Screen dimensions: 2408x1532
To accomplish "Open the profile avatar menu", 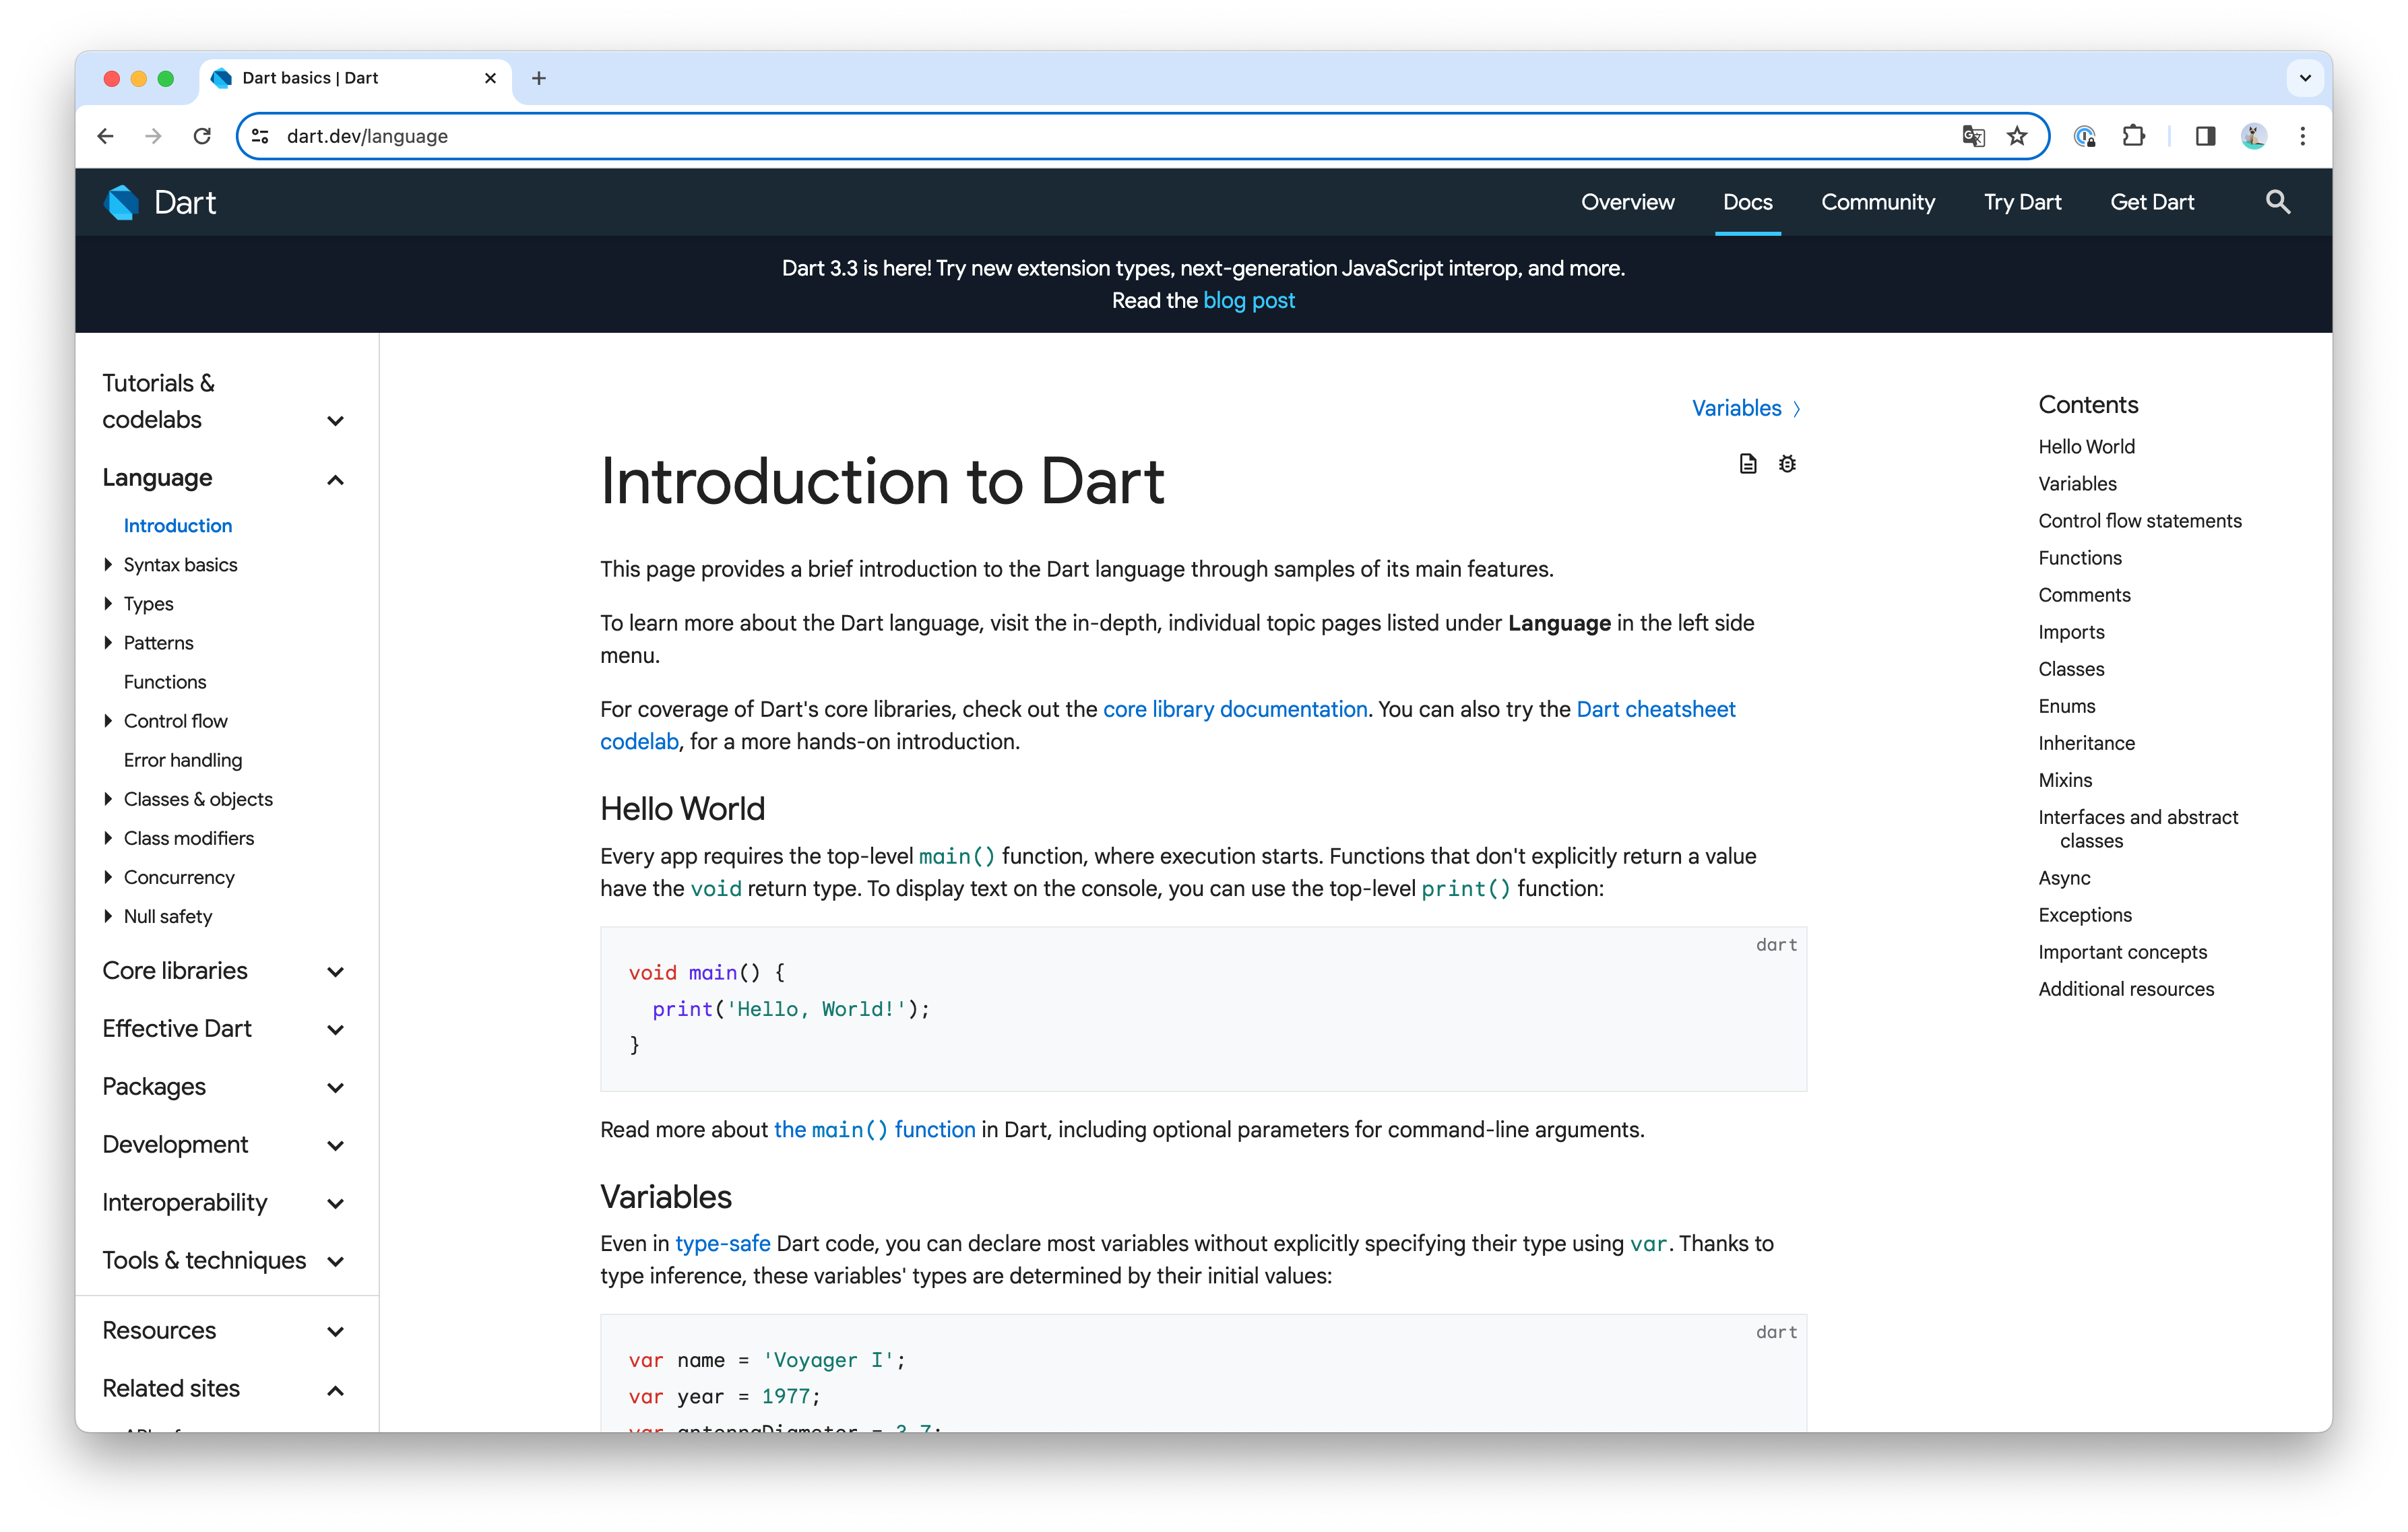I will (x=2253, y=136).
